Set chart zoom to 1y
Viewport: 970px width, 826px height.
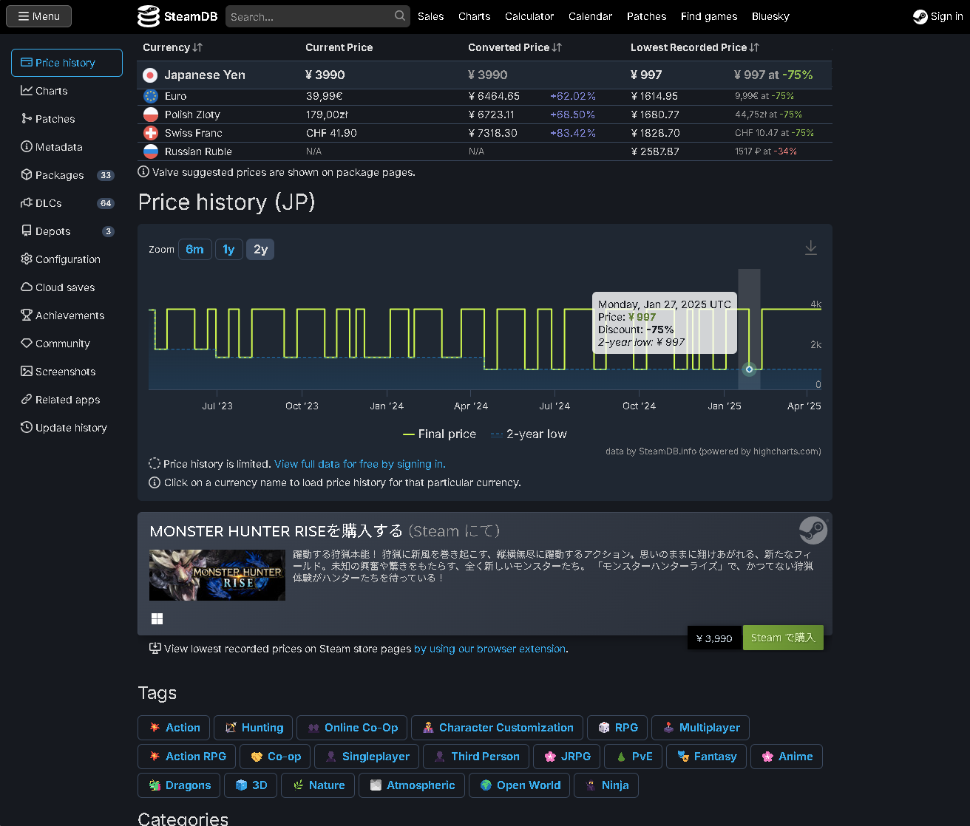click(x=229, y=250)
